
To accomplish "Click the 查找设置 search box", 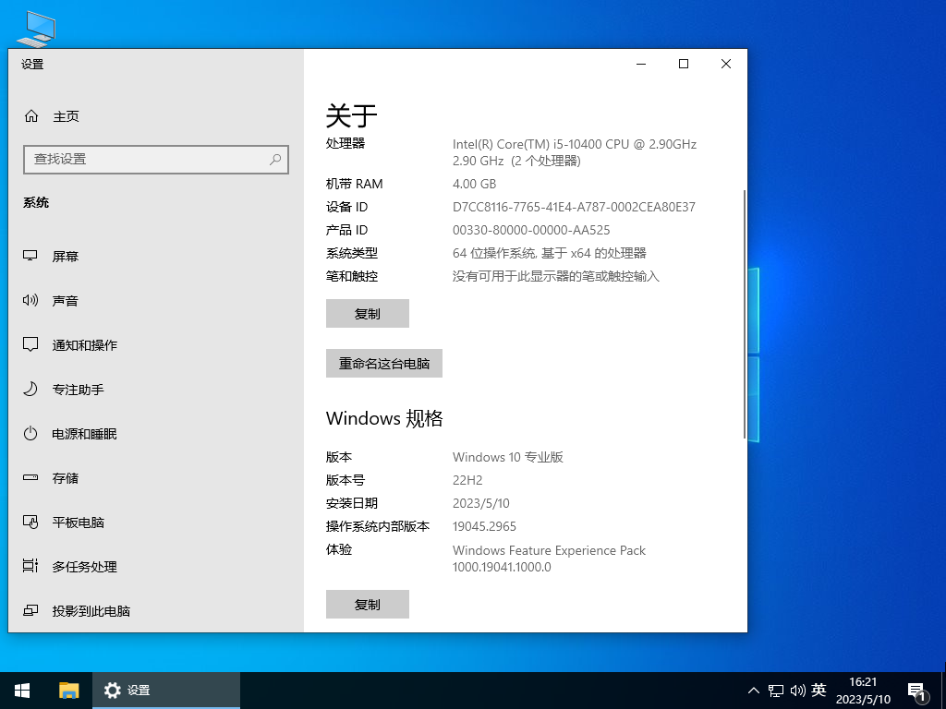I will click(x=155, y=160).
